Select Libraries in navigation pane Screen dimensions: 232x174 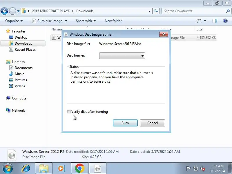15,62
